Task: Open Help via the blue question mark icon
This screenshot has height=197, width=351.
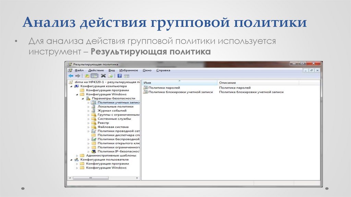Action: 120,76
